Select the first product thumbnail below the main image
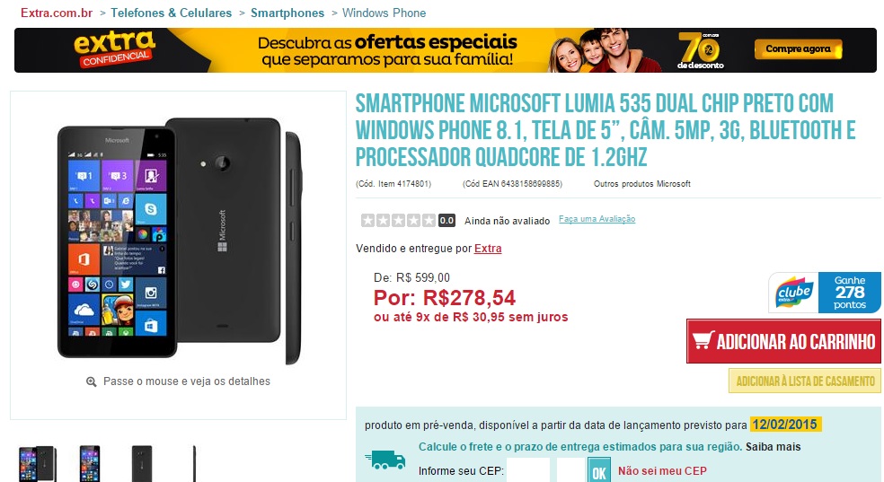This screenshot has width=884, height=482. tap(37, 463)
